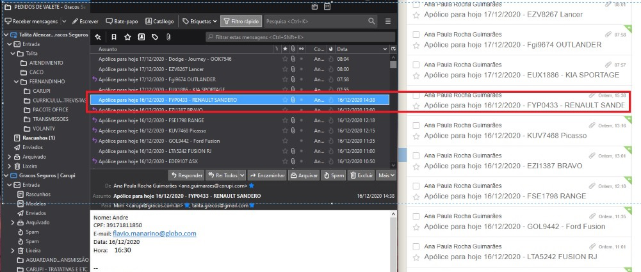Viewport: 641px width, 272px height.
Task: Click the thread column header icon
Action: point(276,49)
